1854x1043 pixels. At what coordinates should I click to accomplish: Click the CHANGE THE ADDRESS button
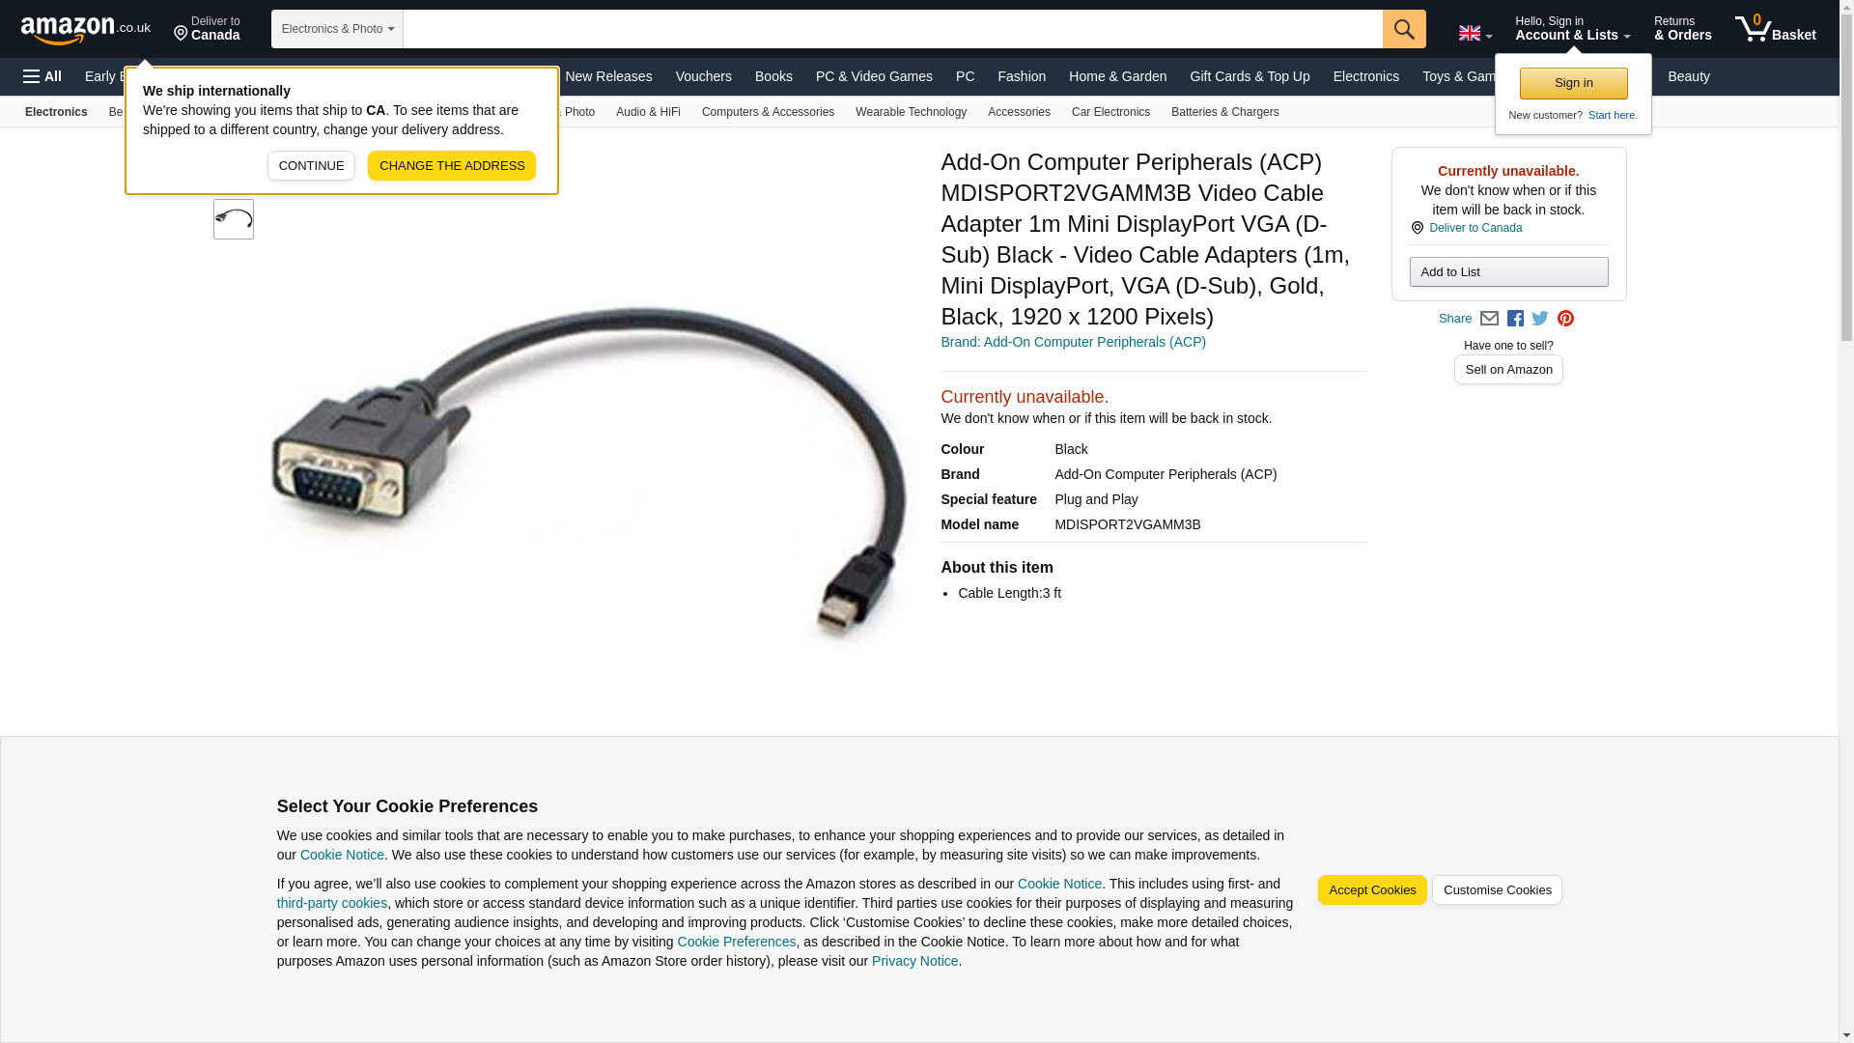pos(452,166)
